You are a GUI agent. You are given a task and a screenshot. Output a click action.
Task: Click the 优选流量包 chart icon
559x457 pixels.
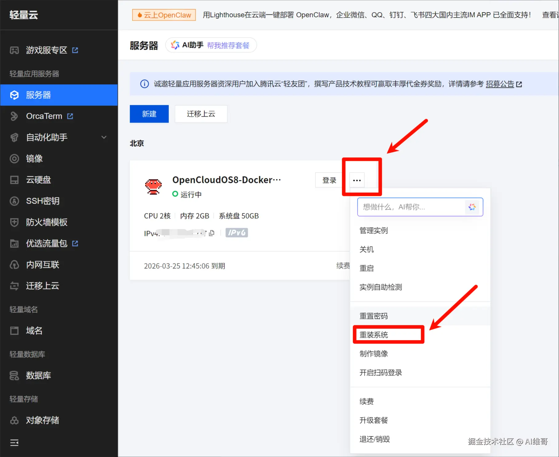click(x=14, y=244)
